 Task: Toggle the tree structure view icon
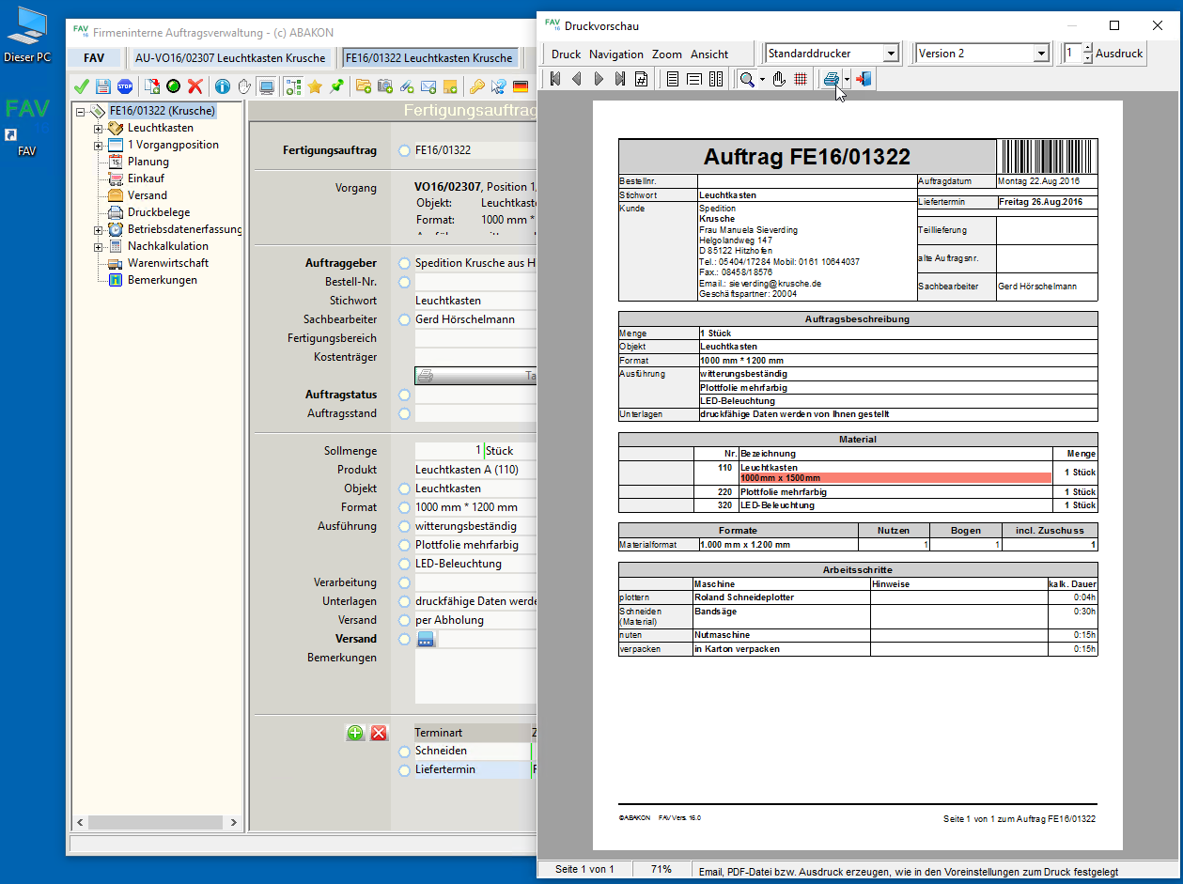[x=294, y=86]
